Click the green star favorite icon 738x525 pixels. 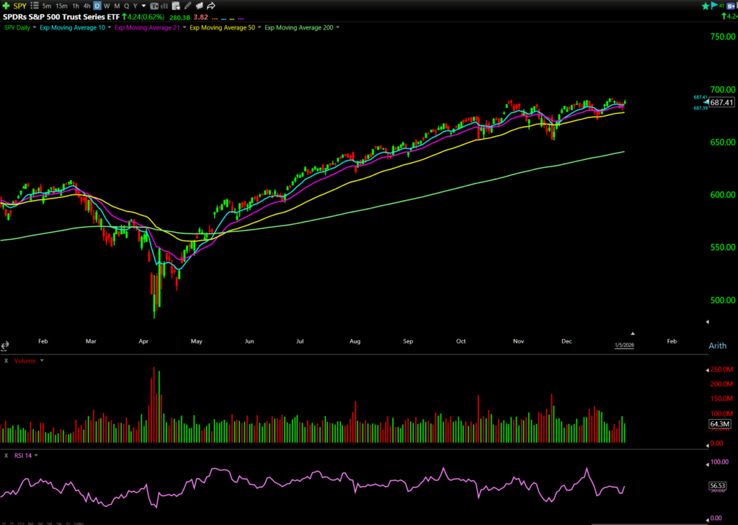(x=706, y=6)
